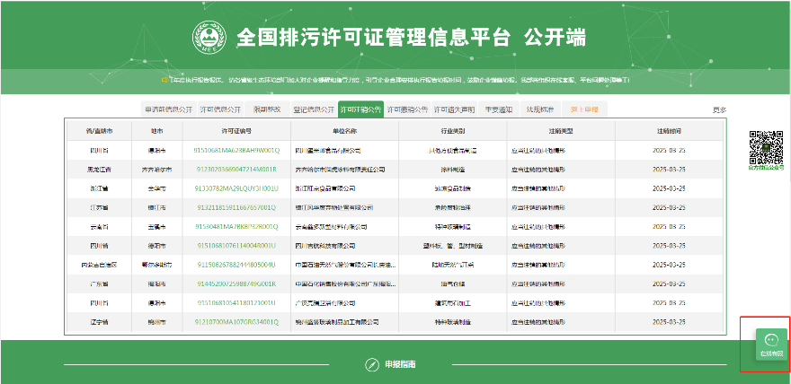
Task: Click the 陆地天然气开采 industry category cell
Action: click(x=452, y=265)
